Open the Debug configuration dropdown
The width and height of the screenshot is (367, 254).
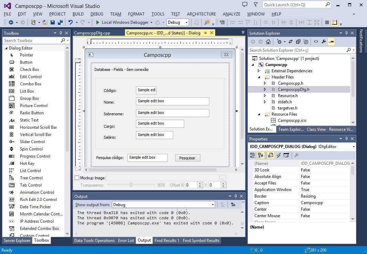coord(187,22)
